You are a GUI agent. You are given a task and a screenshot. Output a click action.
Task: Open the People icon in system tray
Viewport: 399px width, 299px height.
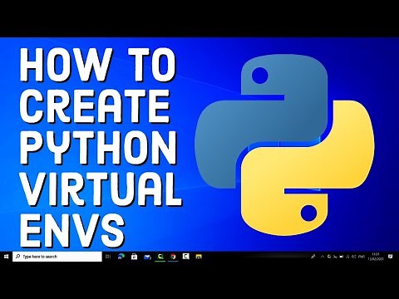(313, 257)
